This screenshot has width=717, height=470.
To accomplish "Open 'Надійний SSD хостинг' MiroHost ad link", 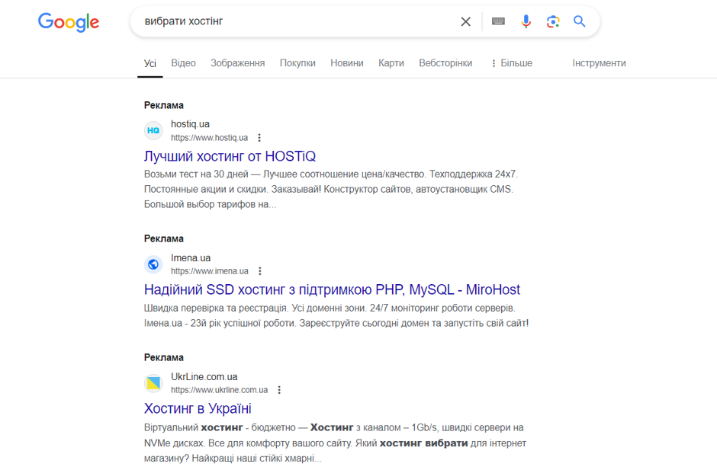I will point(332,289).
